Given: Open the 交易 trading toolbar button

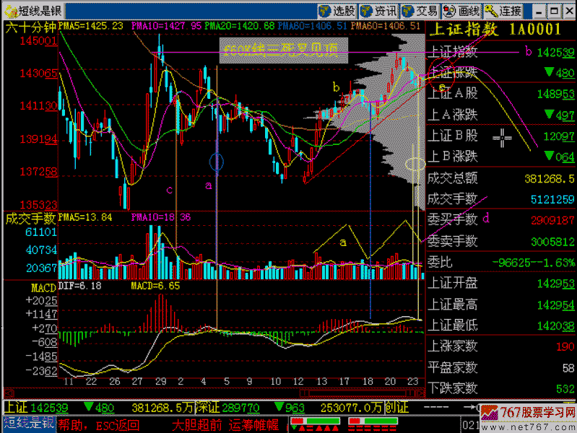Looking at the screenshot, I should pyautogui.click(x=420, y=10).
